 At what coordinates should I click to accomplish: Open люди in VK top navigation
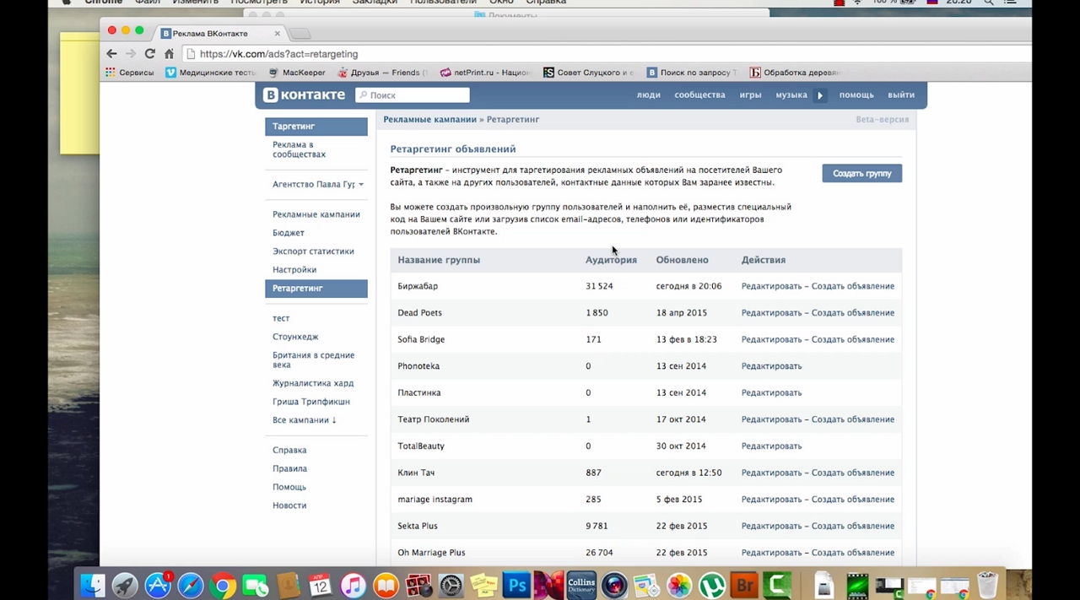(648, 95)
